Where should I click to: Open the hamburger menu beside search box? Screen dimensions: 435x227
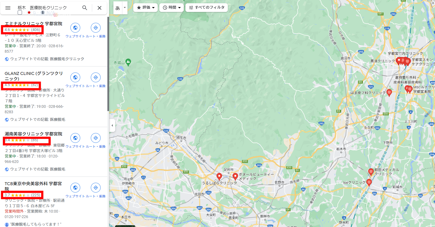point(8,8)
